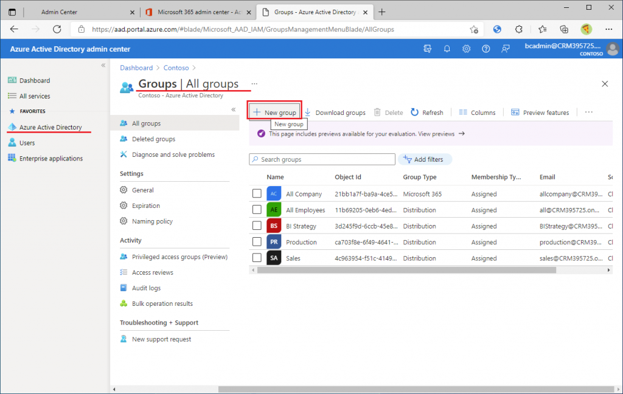Image resolution: width=623 pixels, height=394 pixels.
Task: Click the site lock icon in address bar
Action: (x=82, y=29)
